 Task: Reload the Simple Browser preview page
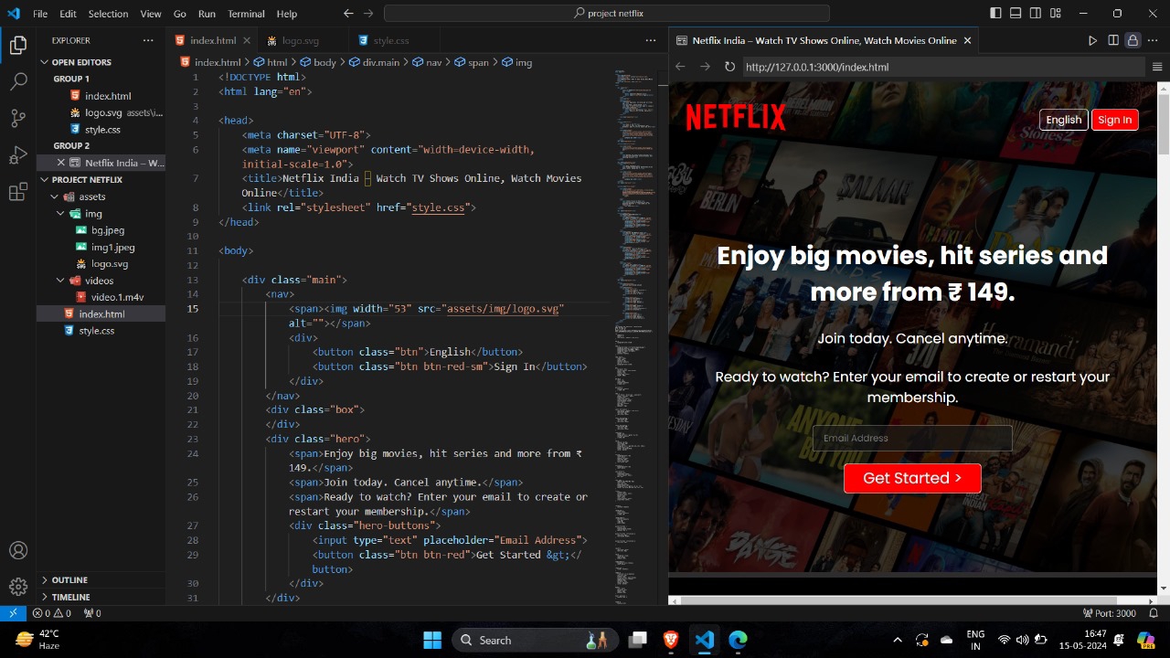(x=729, y=67)
